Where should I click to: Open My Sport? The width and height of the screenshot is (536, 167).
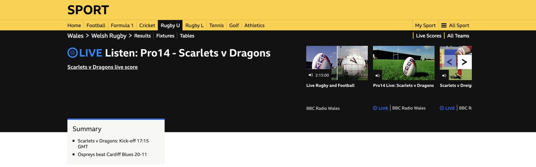(x=425, y=25)
